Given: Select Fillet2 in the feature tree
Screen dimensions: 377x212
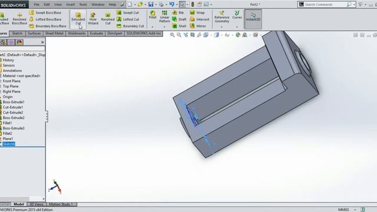Looking at the screenshot, I should pyautogui.click(x=7, y=134).
